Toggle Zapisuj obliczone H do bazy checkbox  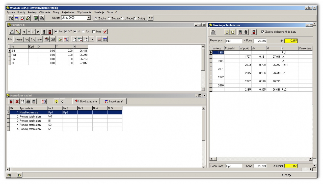pos(263,32)
